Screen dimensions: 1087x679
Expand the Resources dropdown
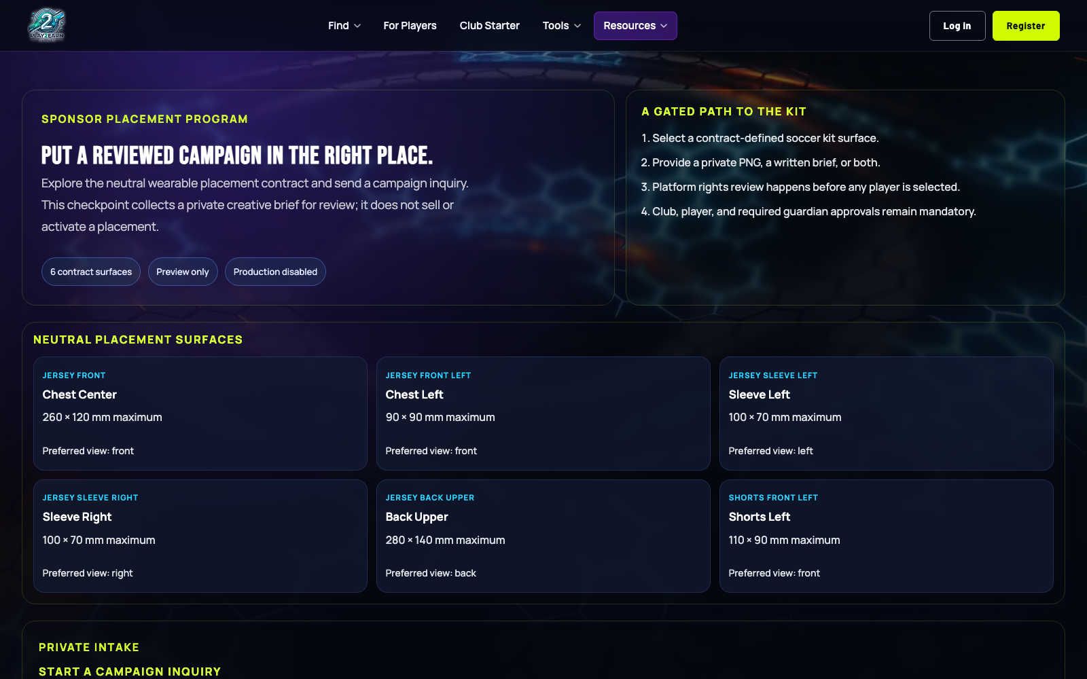tap(635, 26)
